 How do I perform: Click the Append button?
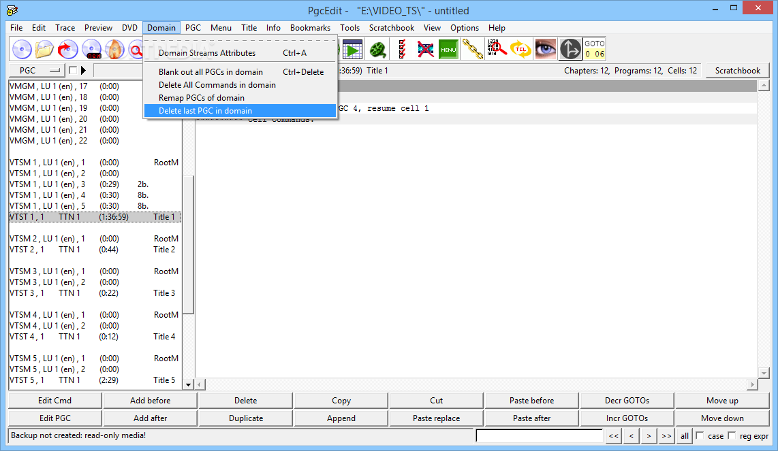(x=341, y=418)
